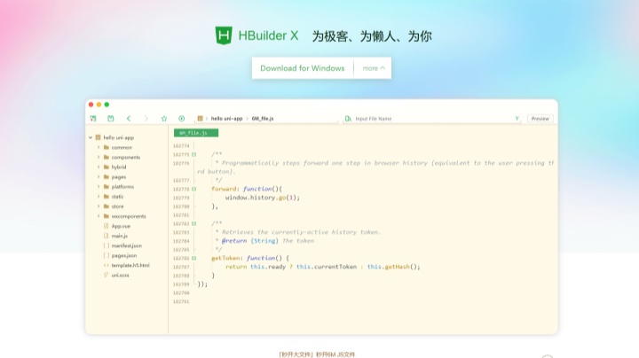Screen dimensions: 639x358
Task: Click hello uni-app in the breadcrumb
Action: [226, 119]
